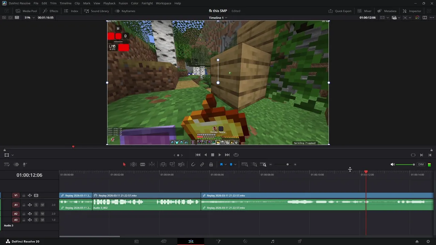The image size is (436, 245).
Task: Open the Fairlight menu
Action: [x=147, y=3]
